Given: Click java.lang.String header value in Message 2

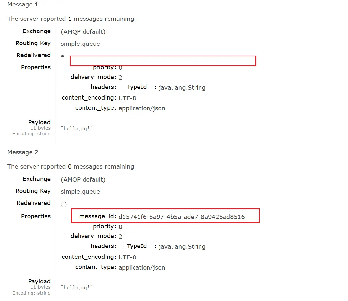Looking at the screenshot, I should click(182, 247).
